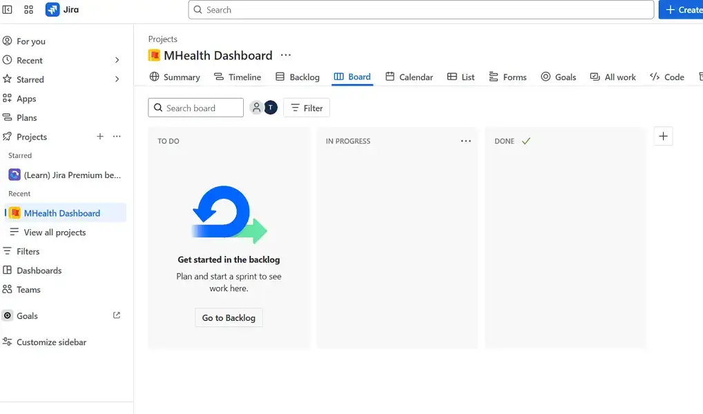Switch to the Summary tab
The height and width of the screenshot is (414, 703).
(x=175, y=77)
